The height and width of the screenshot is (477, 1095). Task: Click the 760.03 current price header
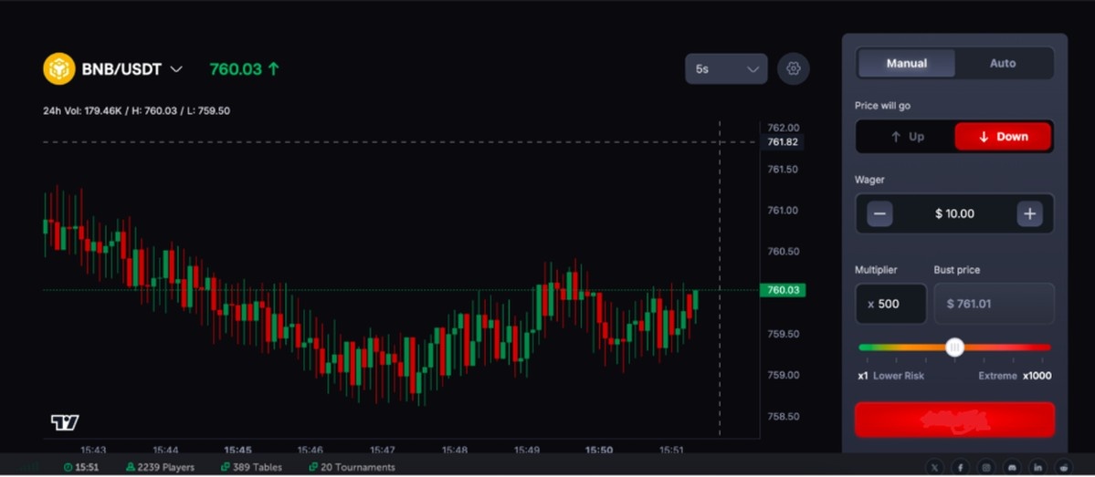point(245,69)
